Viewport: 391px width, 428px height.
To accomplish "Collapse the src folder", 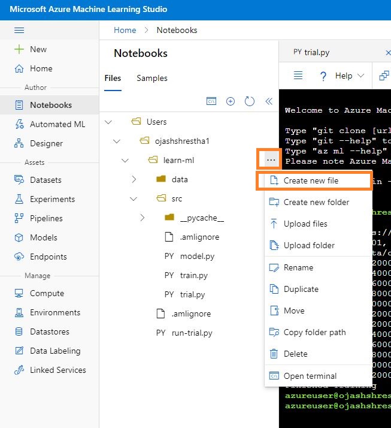I will pyautogui.click(x=134, y=199).
